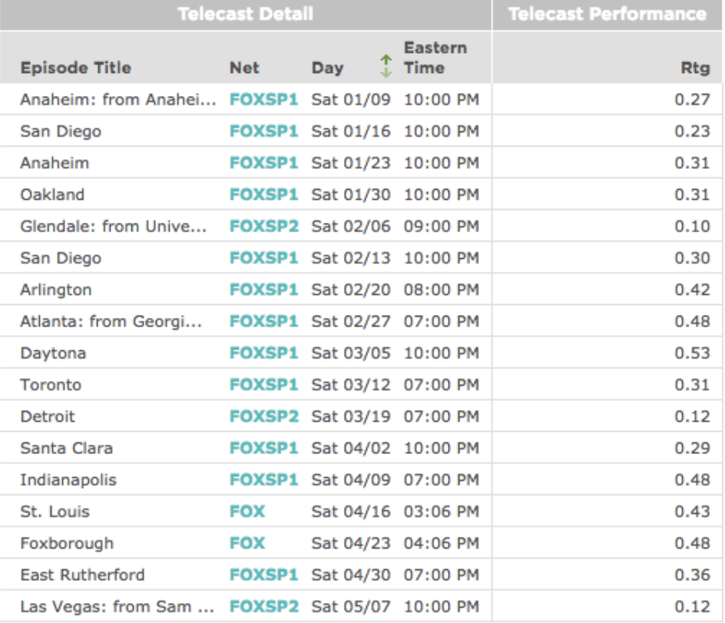Select the Oakland episode title
This screenshot has height=623, width=725.
click(52, 195)
